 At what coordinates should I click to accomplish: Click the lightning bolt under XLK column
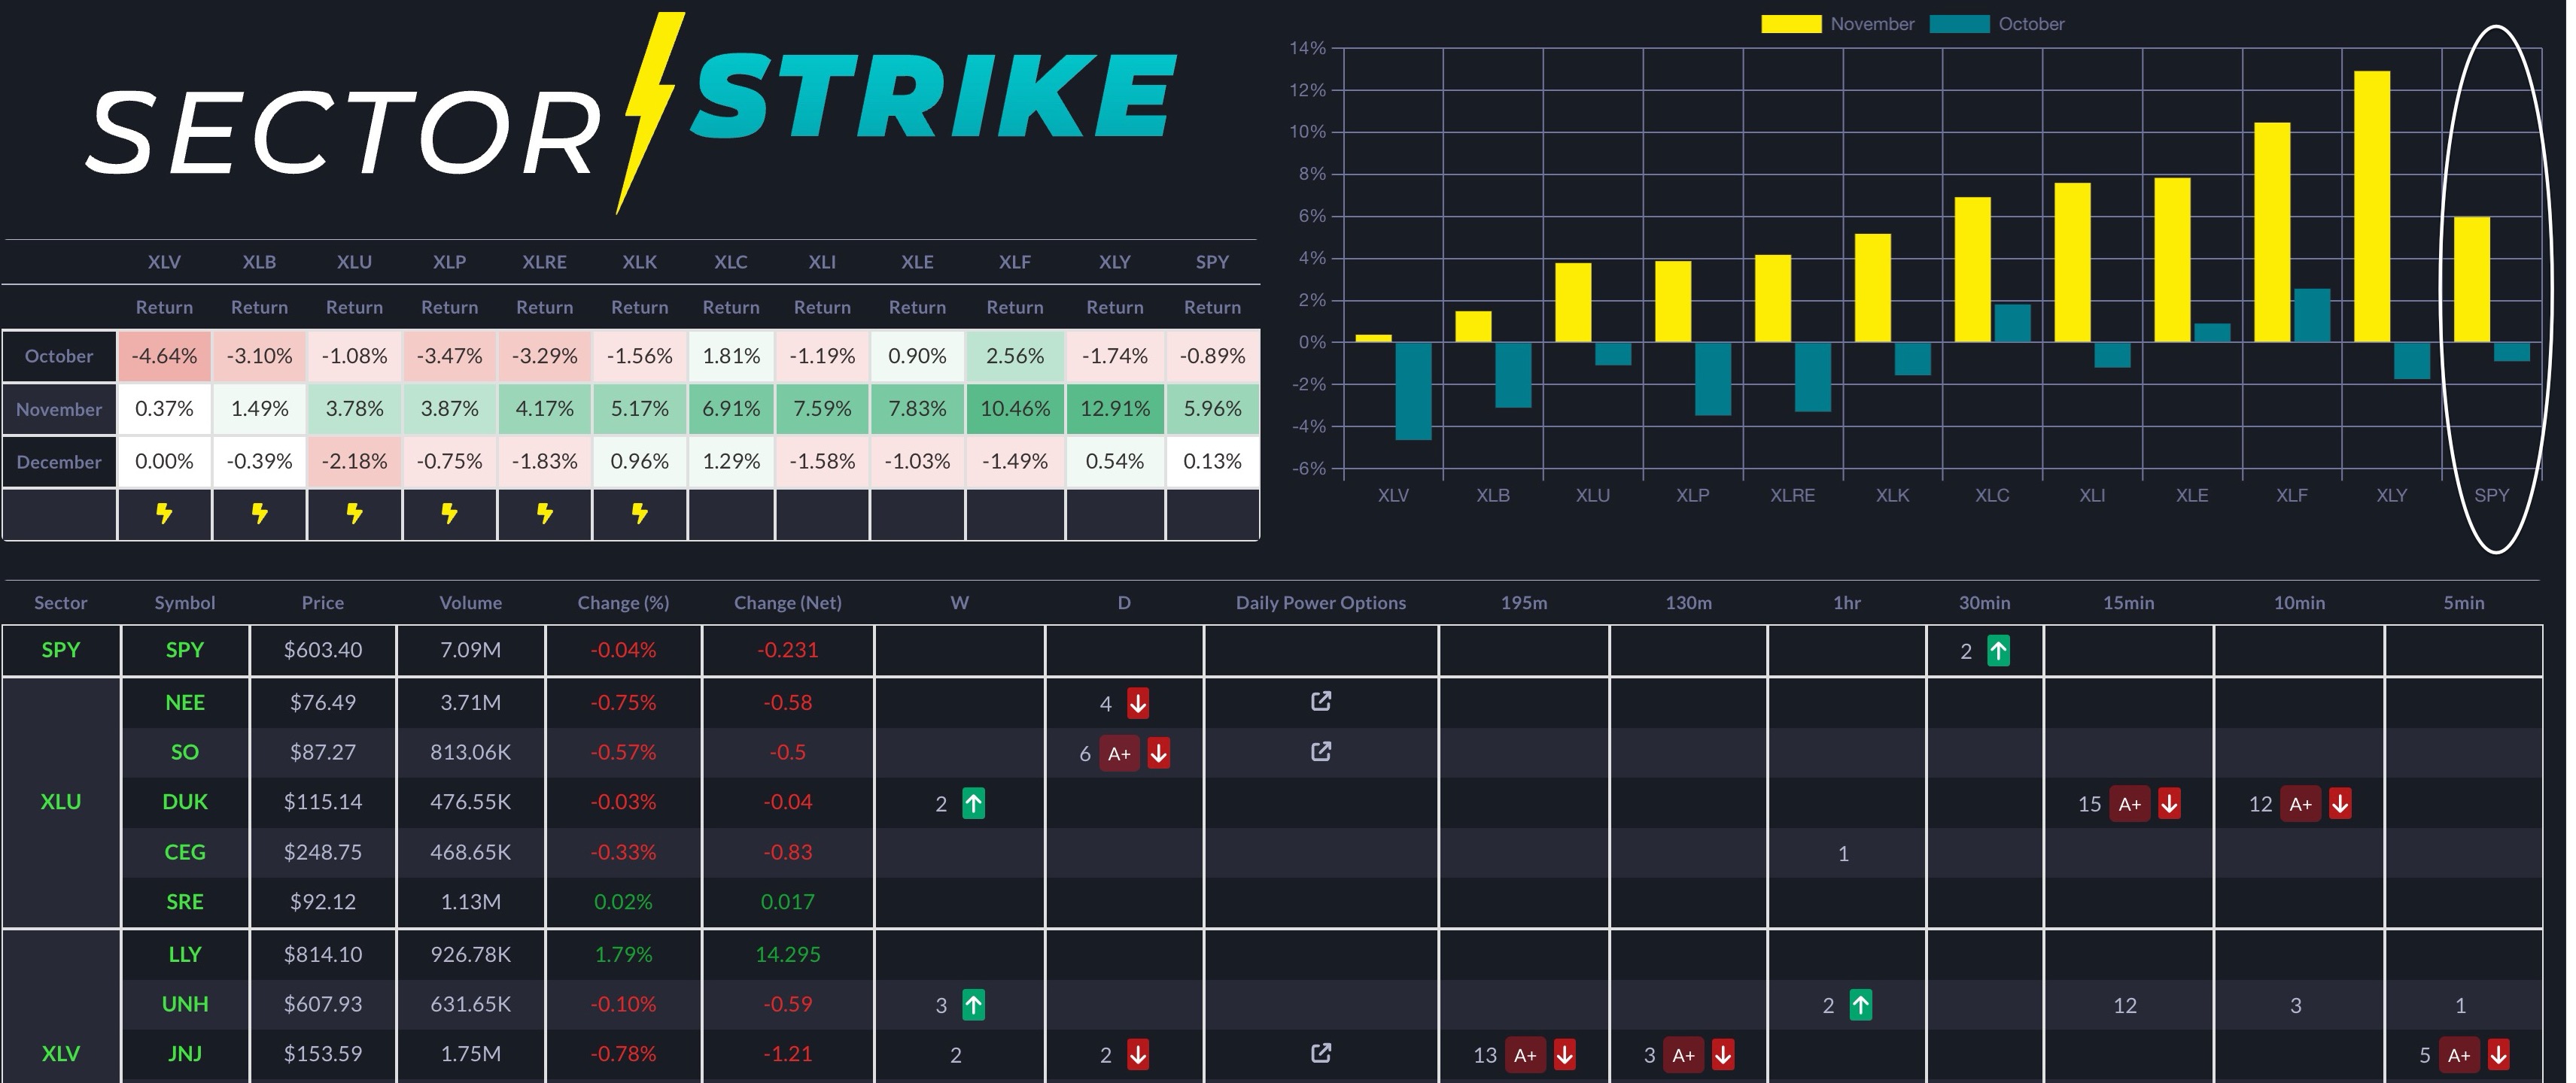point(639,514)
